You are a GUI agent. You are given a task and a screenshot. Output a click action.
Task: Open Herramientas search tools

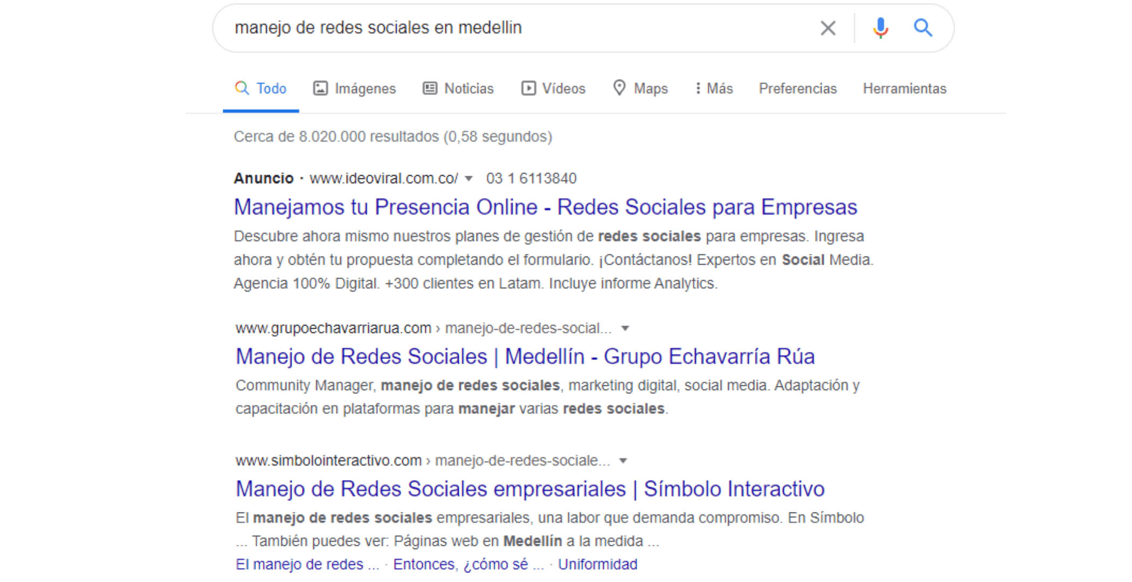tap(905, 88)
